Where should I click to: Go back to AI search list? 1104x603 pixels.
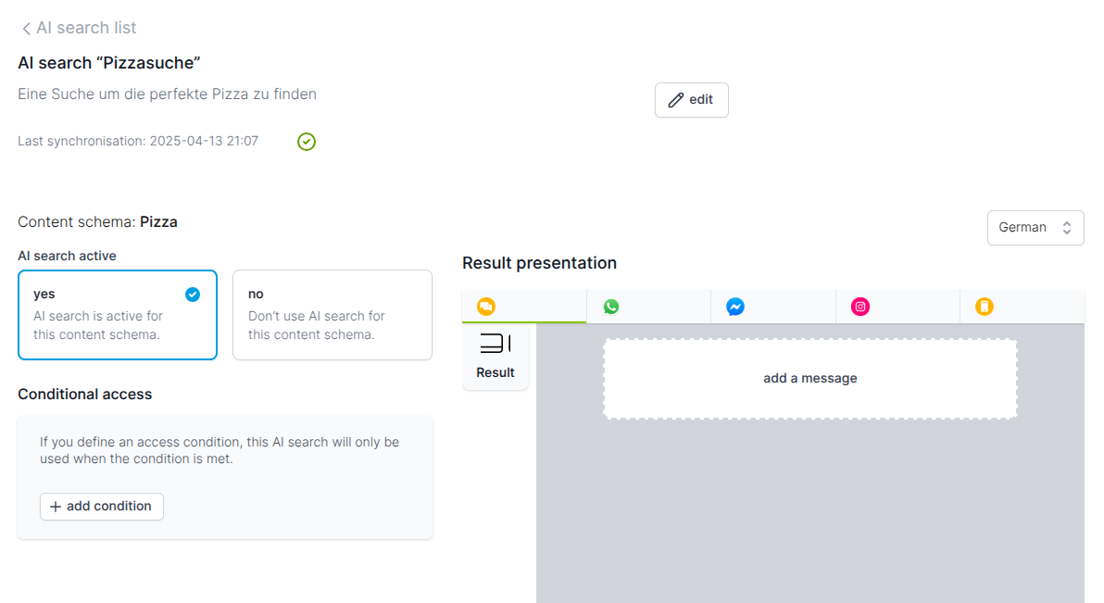point(79,28)
